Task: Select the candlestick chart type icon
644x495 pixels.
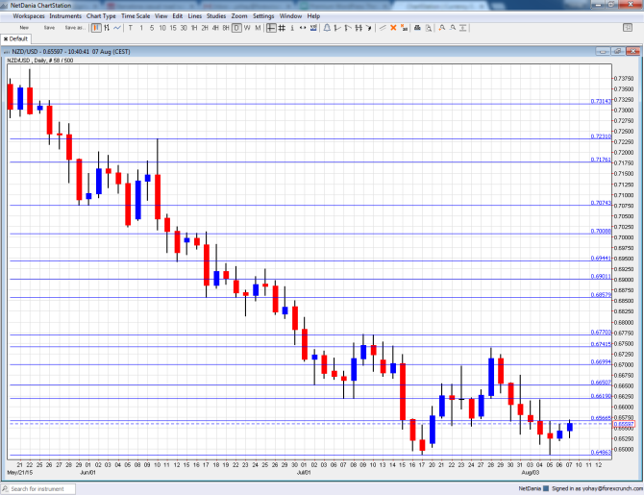Action: point(94,28)
